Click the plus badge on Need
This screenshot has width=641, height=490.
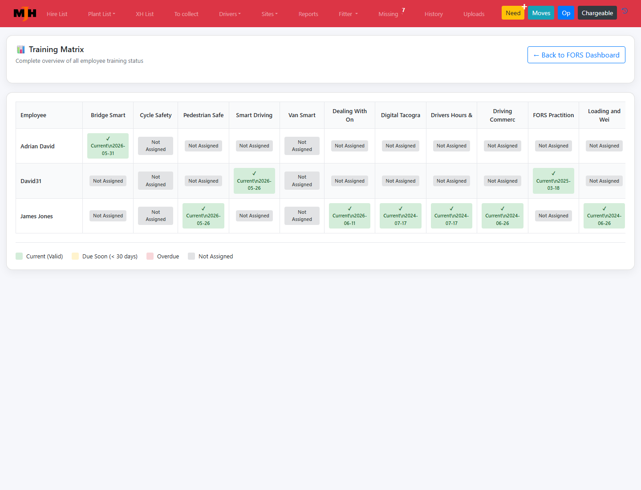point(524,7)
